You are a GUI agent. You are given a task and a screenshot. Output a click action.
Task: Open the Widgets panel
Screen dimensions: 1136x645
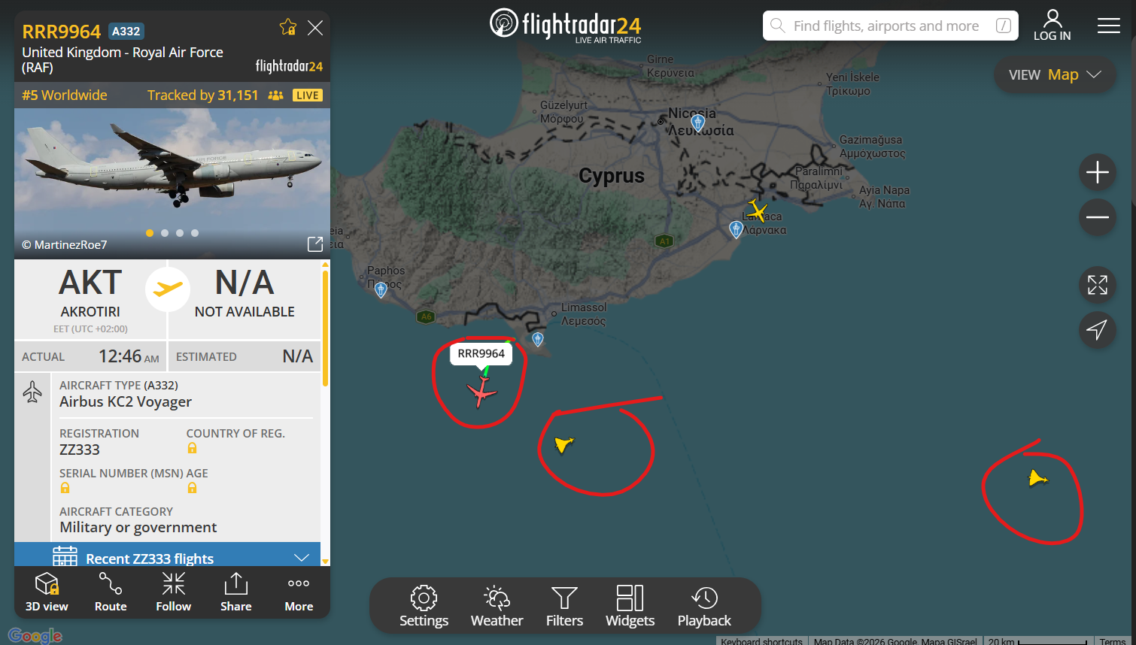(630, 606)
